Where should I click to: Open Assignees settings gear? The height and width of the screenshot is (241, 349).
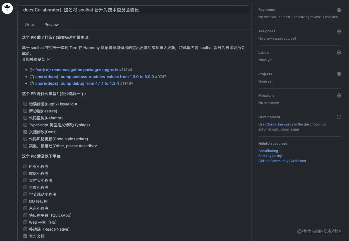(339, 32)
